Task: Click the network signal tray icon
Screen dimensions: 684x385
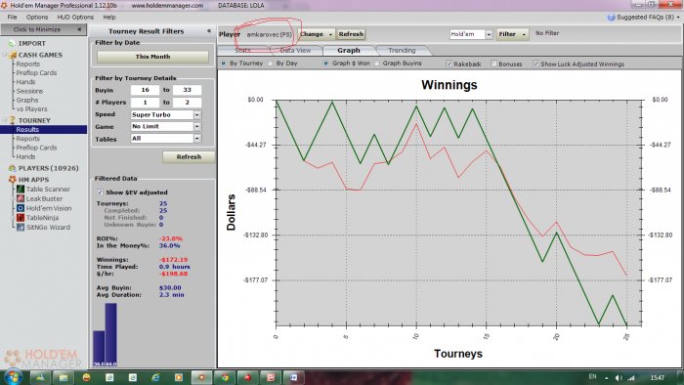Action: 631,378
